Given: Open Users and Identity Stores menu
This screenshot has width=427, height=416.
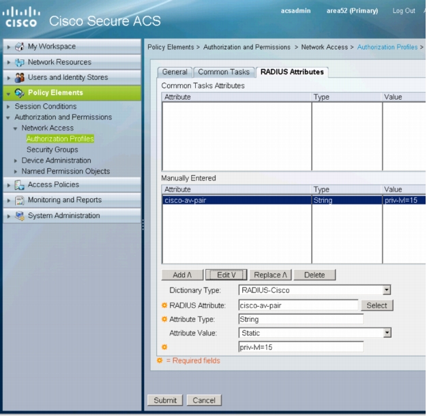Looking at the screenshot, I should 72,77.
